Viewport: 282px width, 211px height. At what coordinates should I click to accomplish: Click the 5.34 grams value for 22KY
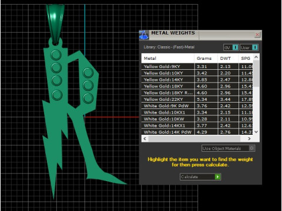[202, 99]
